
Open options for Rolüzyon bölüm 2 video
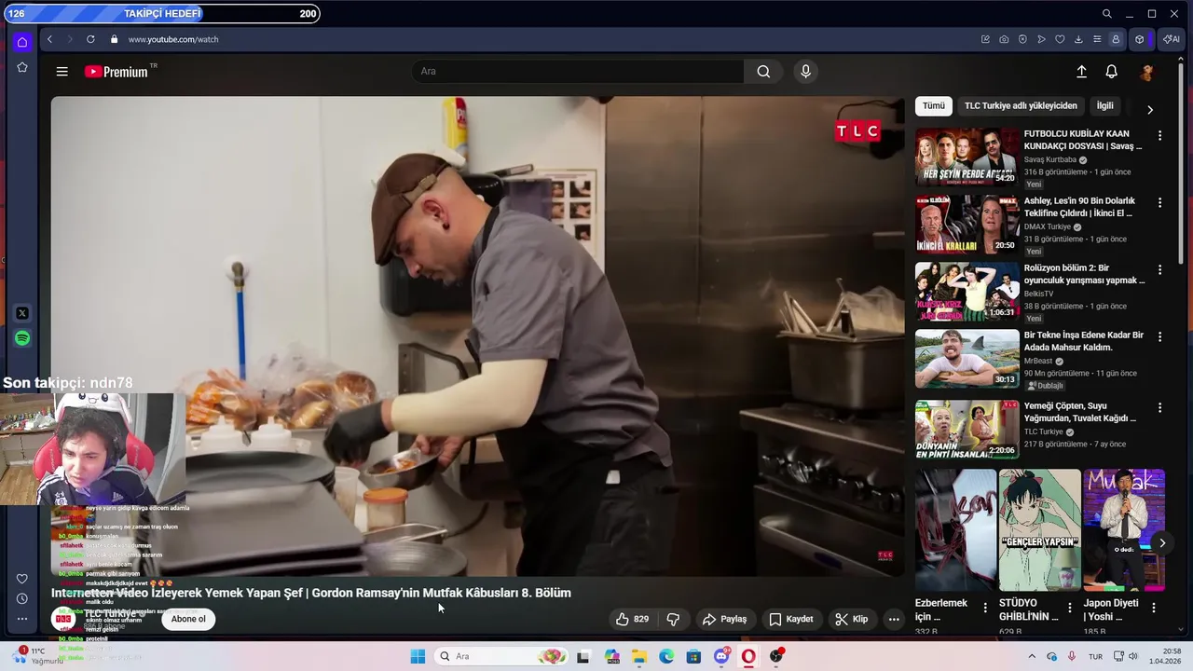tap(1159, 270)
